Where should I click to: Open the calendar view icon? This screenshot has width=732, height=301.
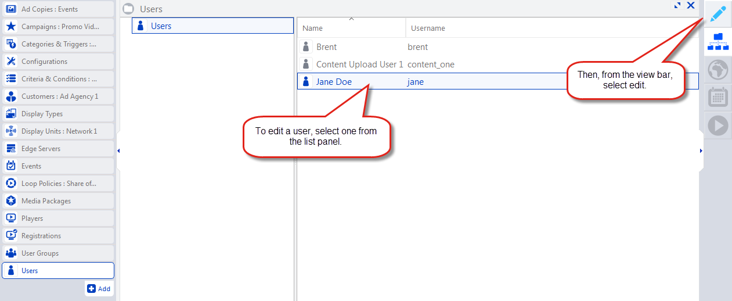718,98
